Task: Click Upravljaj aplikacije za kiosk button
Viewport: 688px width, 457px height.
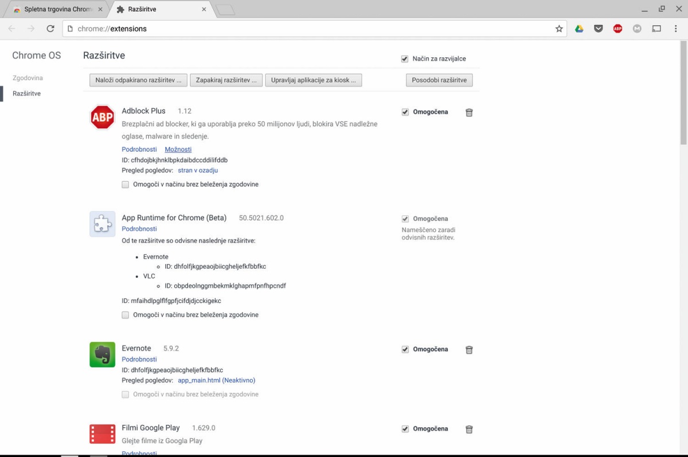Action: pos(314,80)
